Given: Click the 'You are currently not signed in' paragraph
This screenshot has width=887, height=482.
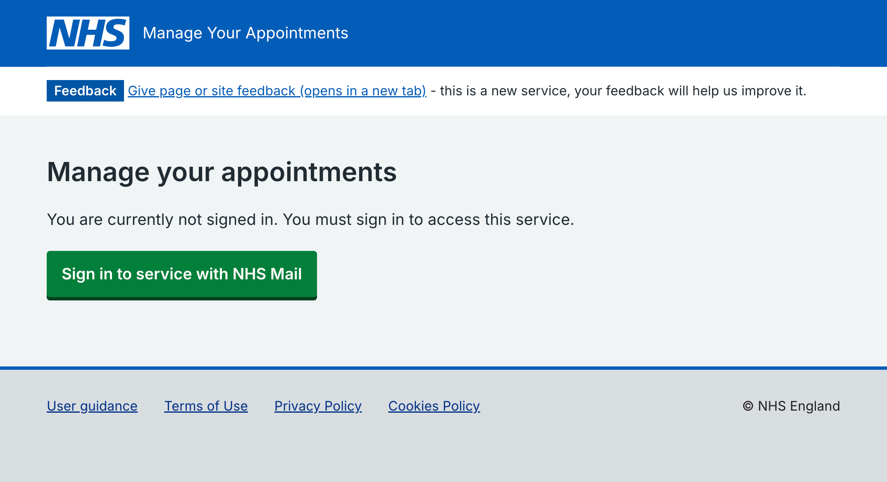Looking at the screenshot, I should 310,220.
